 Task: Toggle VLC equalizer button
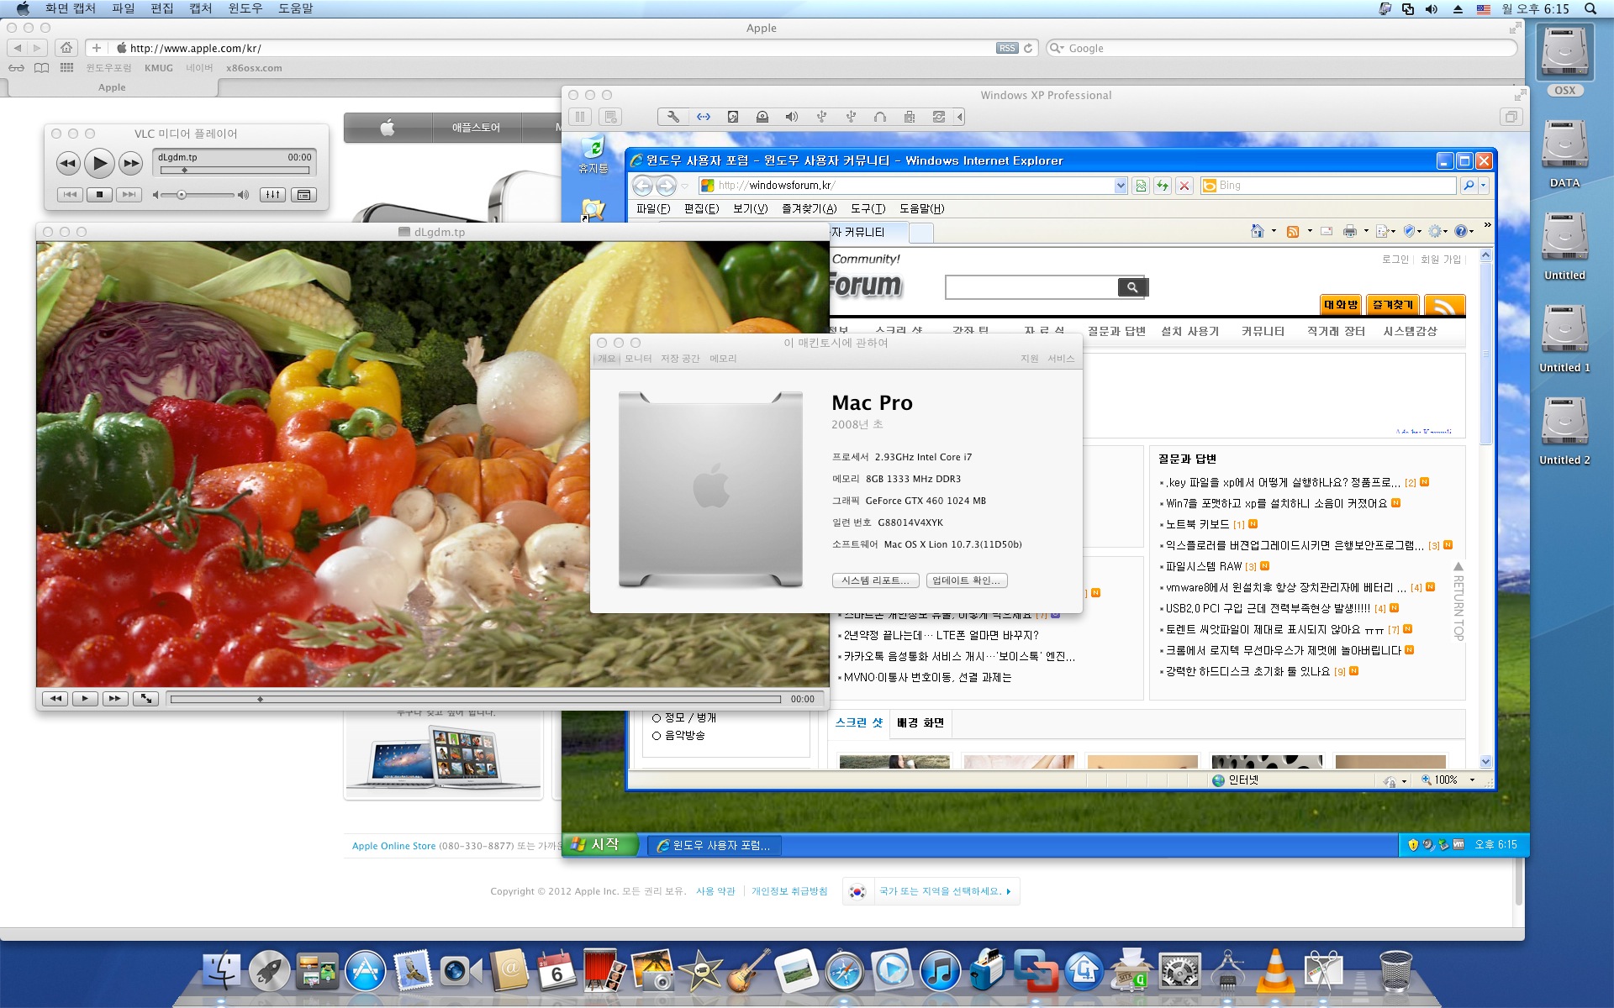(272, 195)
